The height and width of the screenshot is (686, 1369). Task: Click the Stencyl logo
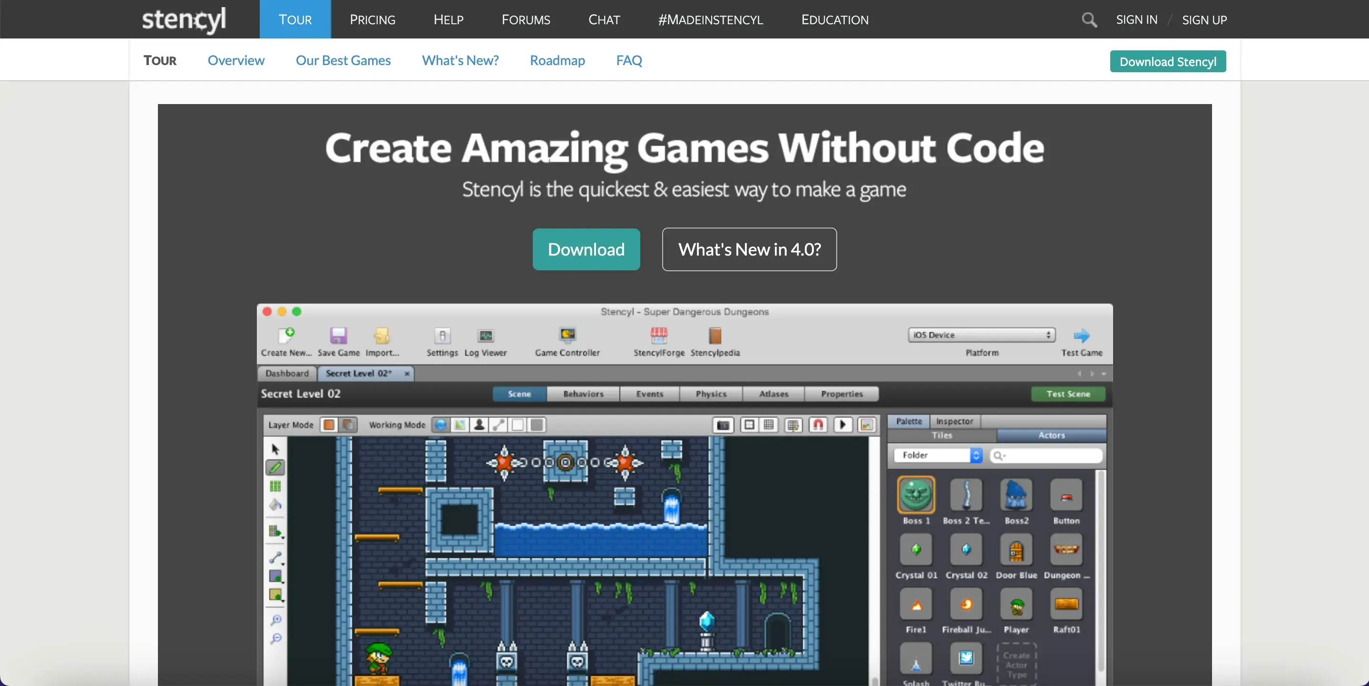[184, 19]
